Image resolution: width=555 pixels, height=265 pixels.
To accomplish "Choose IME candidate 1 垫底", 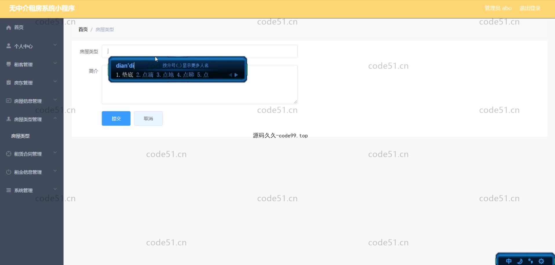I will pos(125,75).
